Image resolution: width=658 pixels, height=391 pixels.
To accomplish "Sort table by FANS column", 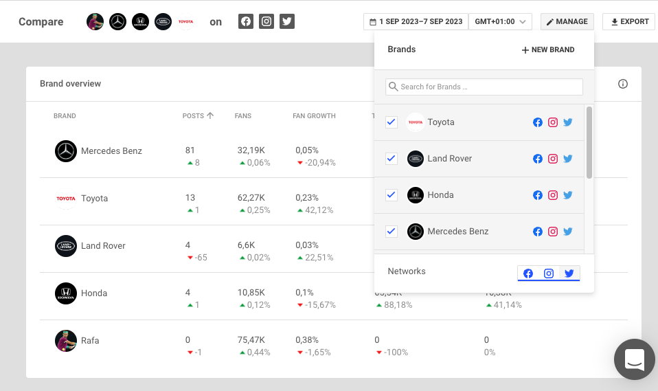I will click(x=243, y=116).
